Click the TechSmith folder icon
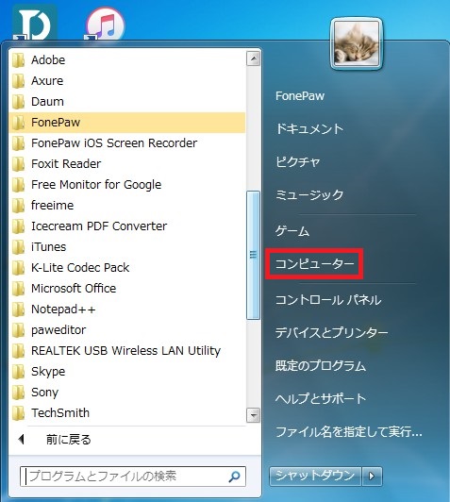 pyautogui.click(x=18, y=413)
